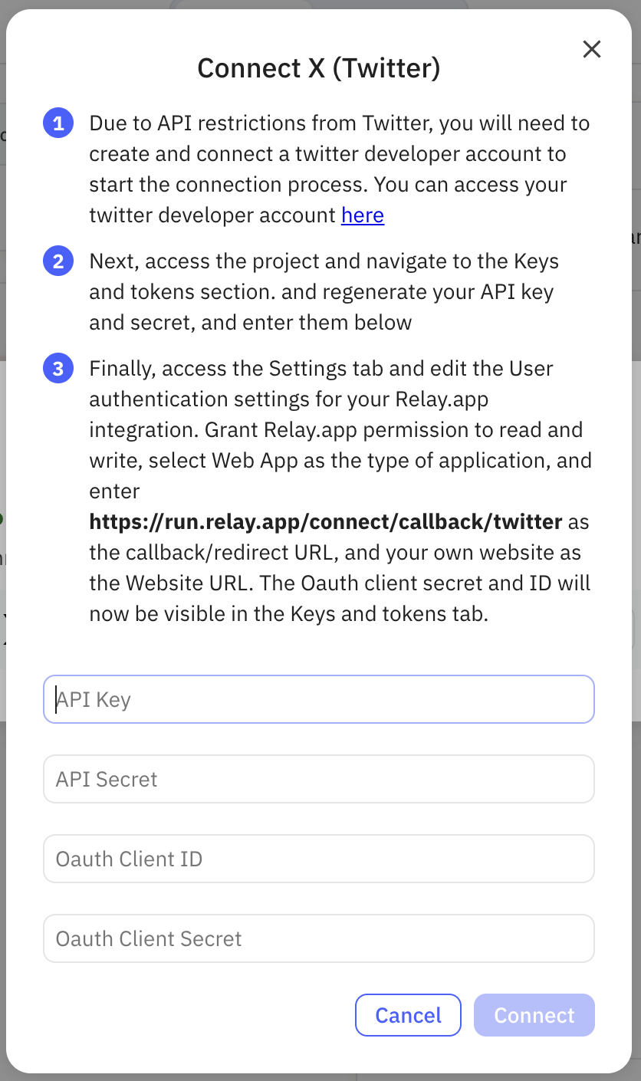Select the Oauth Client ID field
Screen dimensions: 641x1081
(319, 859)
